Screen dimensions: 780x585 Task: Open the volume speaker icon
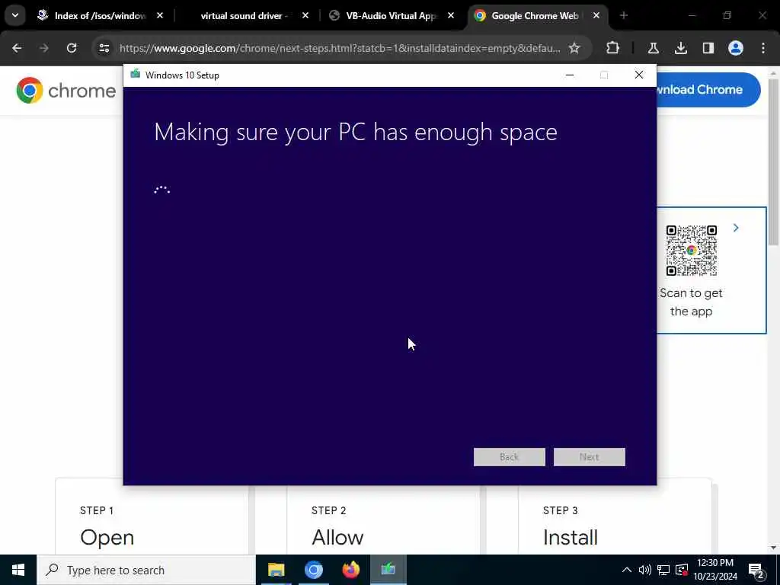[x=644, y=570]
